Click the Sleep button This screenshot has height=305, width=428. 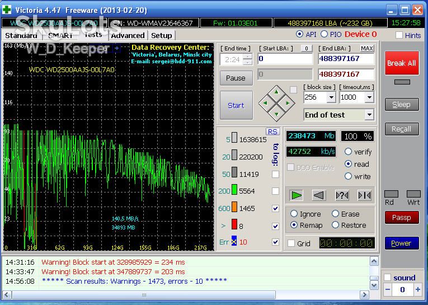[402, 104]
